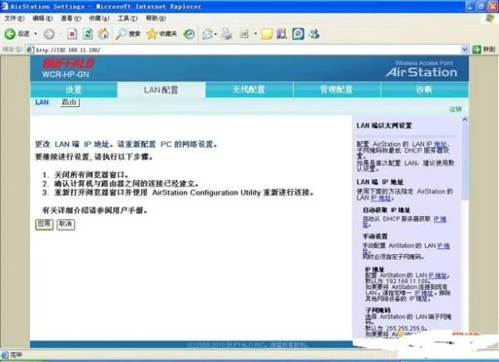Viewport: 499px width, 362px height.
Task: Open the 编辑 menu
Action: click(x=42, y=18)
